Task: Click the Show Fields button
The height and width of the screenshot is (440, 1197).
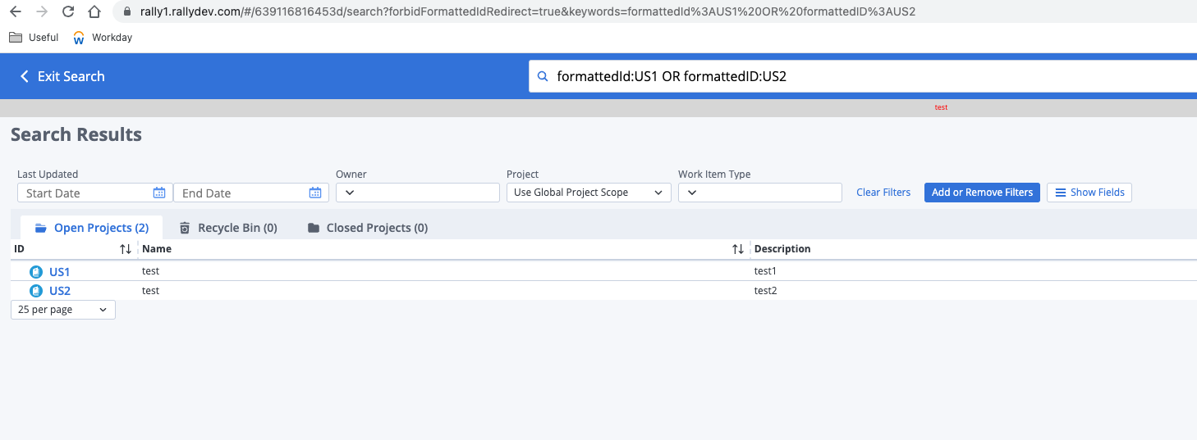Action: (x=1089, y=193)
